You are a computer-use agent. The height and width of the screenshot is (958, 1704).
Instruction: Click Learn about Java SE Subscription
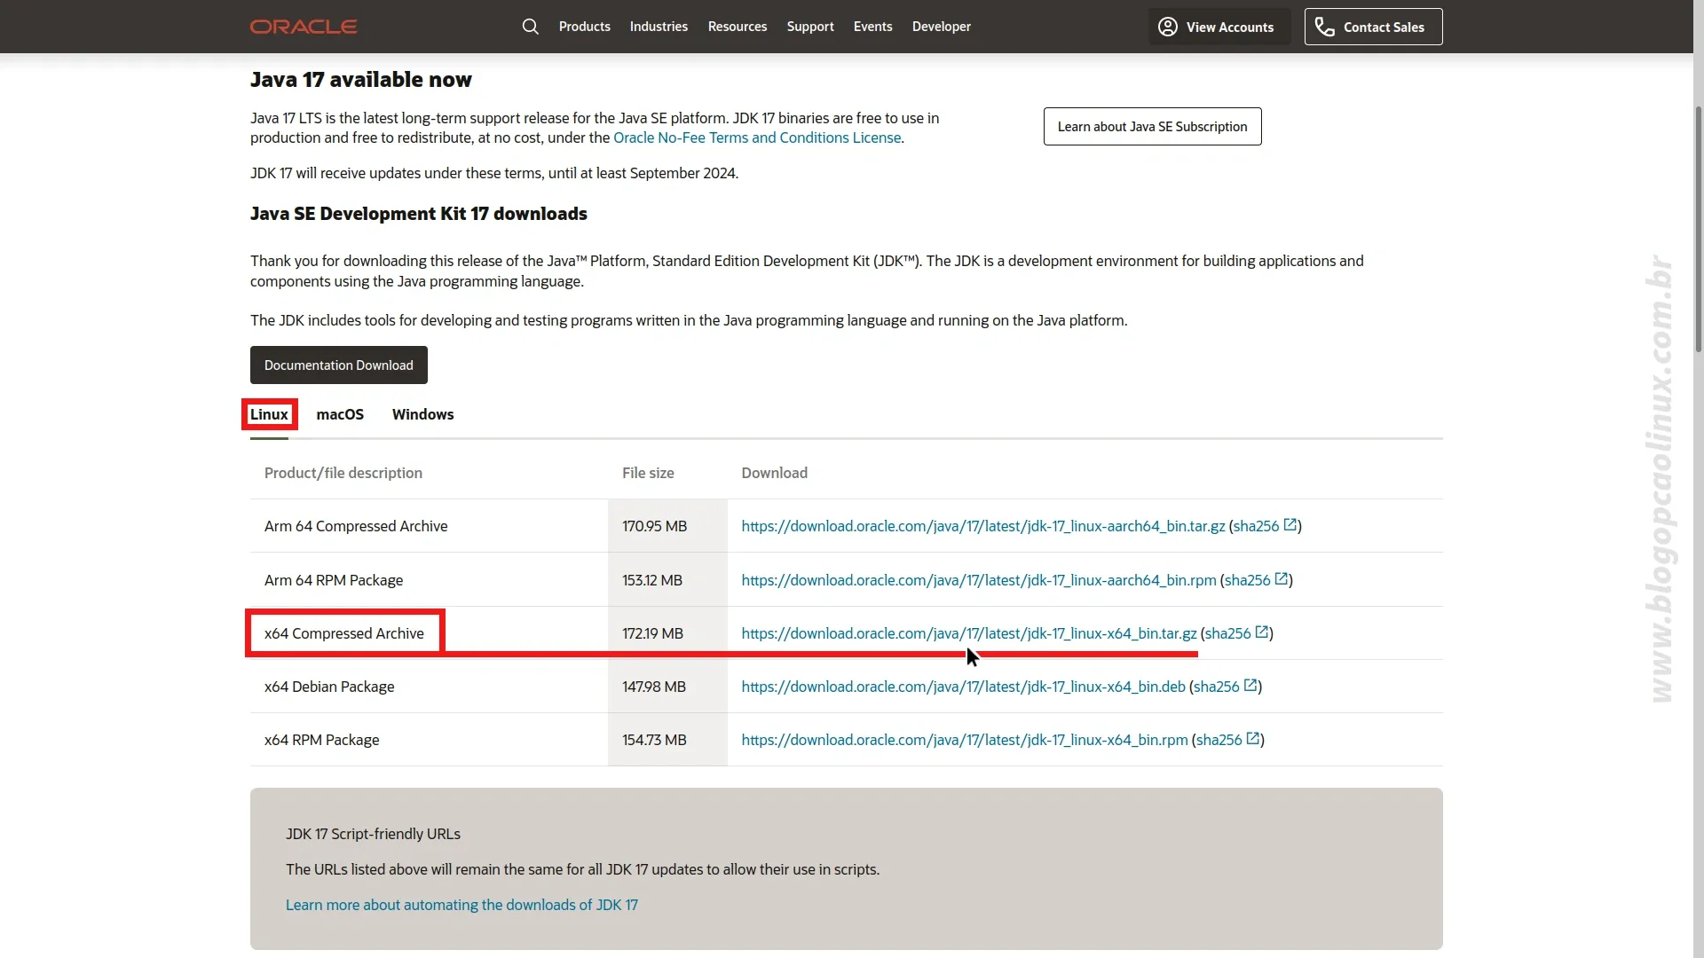pyautogui.click(x=1151, y=126)
